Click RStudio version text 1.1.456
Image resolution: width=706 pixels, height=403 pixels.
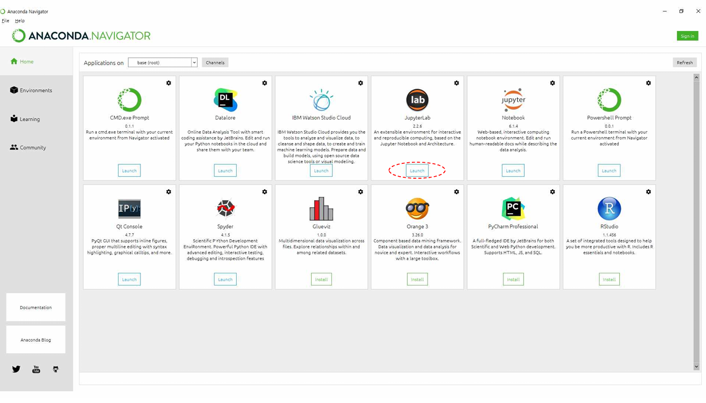(609, 235)
